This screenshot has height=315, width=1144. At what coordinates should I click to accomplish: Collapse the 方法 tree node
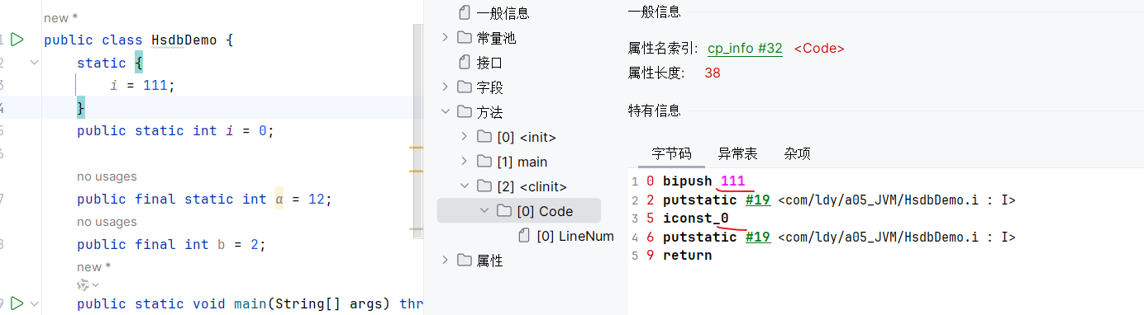pos(445,112)
